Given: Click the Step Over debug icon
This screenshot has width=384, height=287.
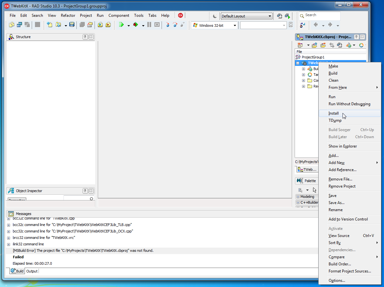Looking at the screenshot, I should 175,25.
